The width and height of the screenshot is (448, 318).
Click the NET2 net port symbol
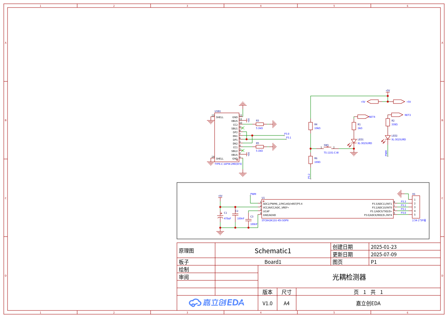(x=397, y=115)
